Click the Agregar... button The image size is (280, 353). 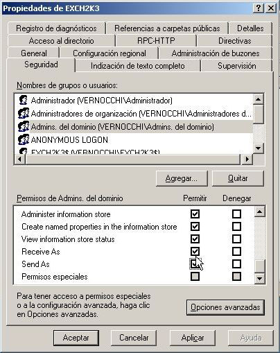click(x=182, y=178)
